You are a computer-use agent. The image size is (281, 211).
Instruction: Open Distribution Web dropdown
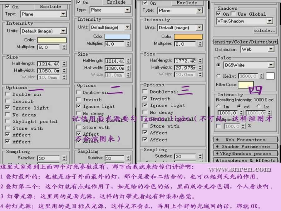(271, 49)
